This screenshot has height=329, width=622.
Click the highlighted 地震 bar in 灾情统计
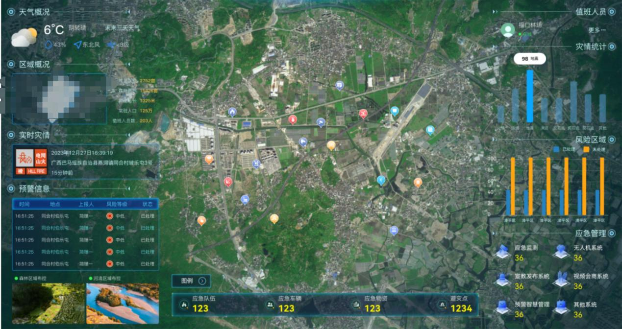pyautogui.click(x=529, y=96)
